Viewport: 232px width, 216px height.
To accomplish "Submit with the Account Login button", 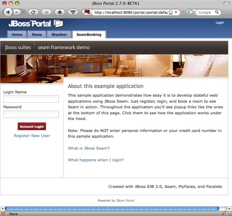I will pyautogui.click(x=32, y=126).
